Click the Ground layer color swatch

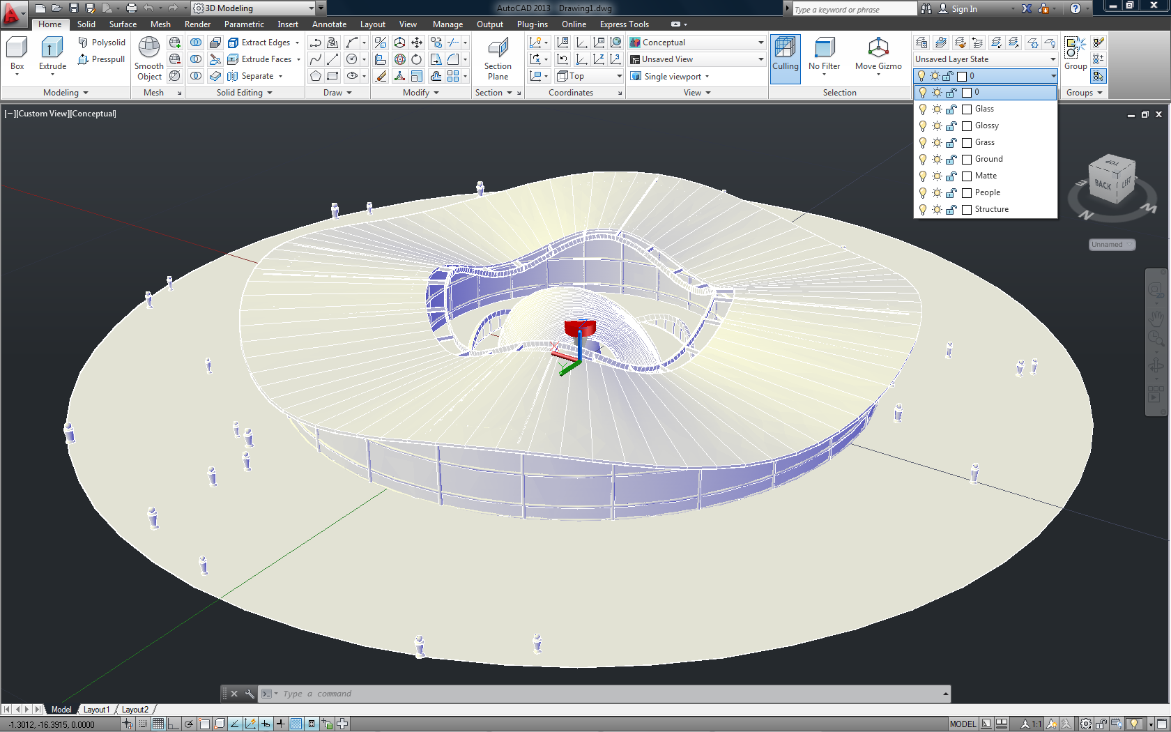[967, 160]
